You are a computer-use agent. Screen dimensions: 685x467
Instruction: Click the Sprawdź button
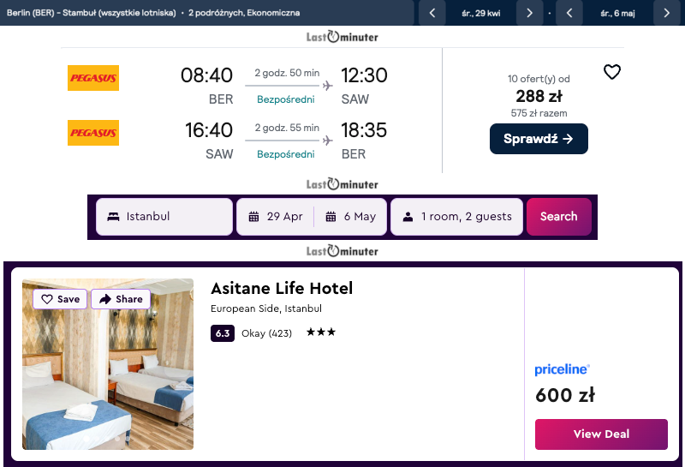pos(539,139)
